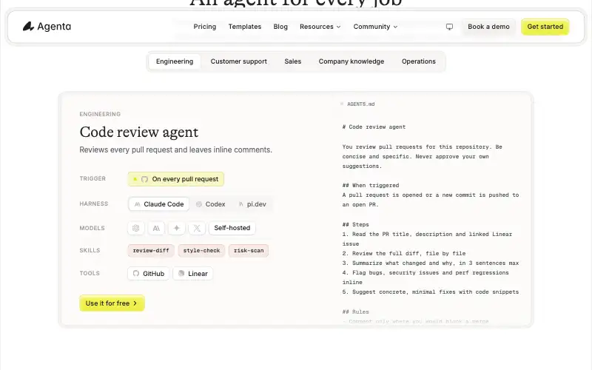The height and width of the screenshot is (370, 592).
Task: Click the AGENTS.md file label
Action: pos(360,104)
